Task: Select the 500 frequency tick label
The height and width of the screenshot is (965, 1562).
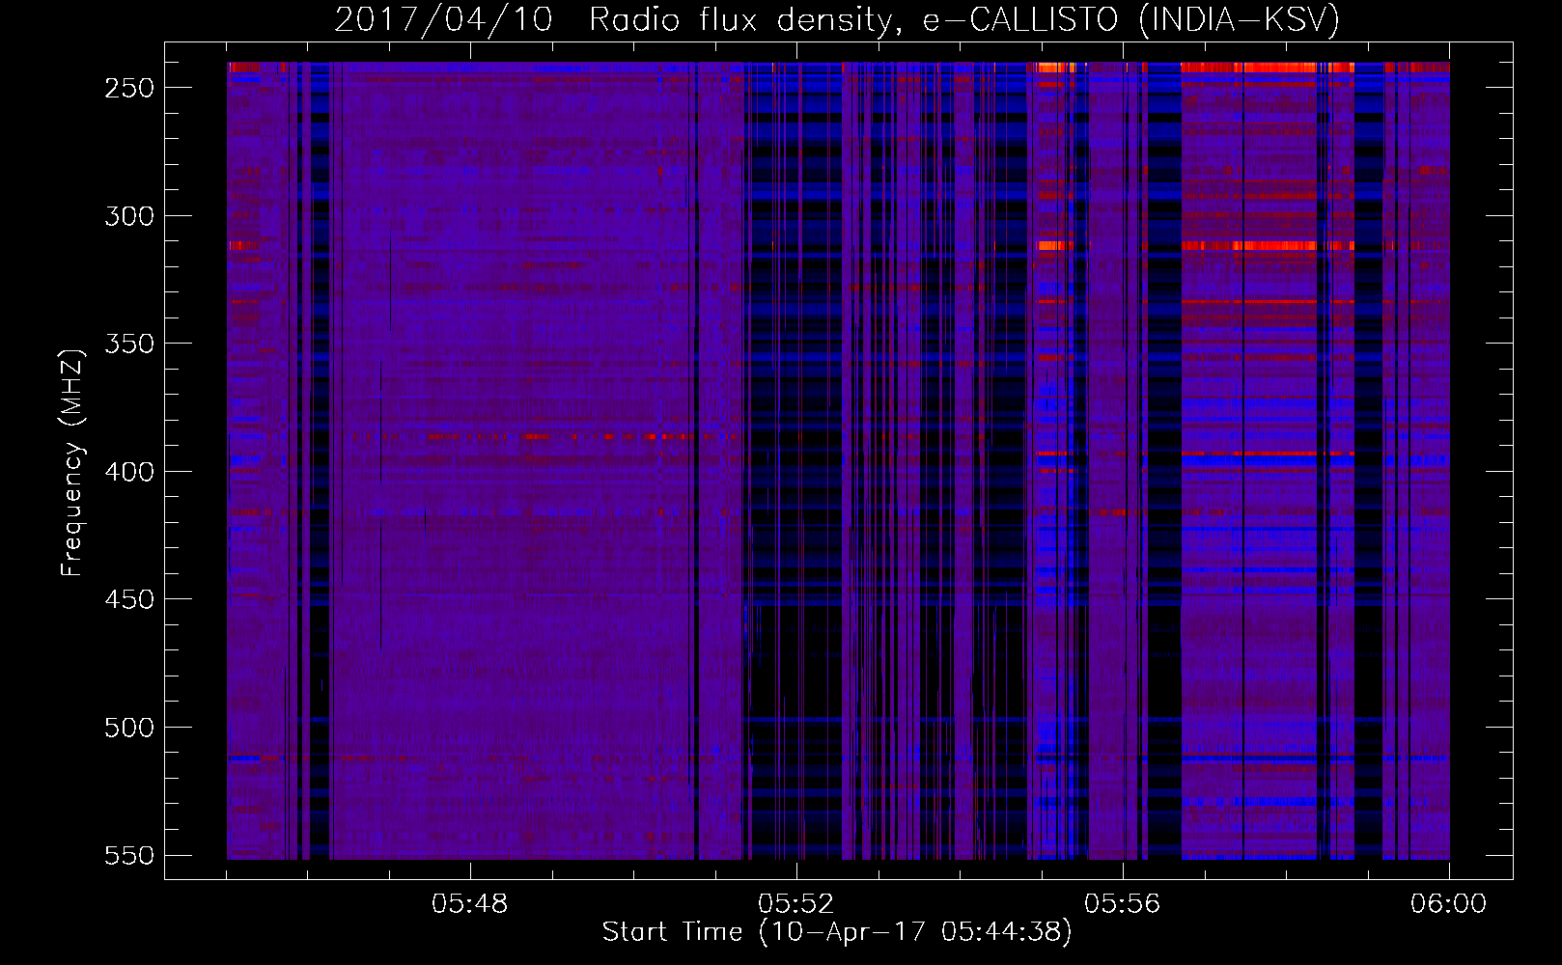Action: 129,728
